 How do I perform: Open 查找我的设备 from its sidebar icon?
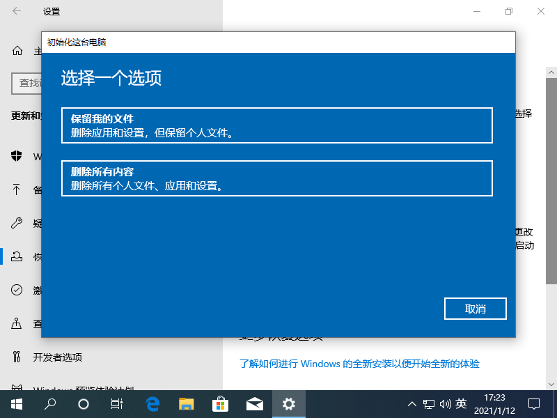pos(15,323)
